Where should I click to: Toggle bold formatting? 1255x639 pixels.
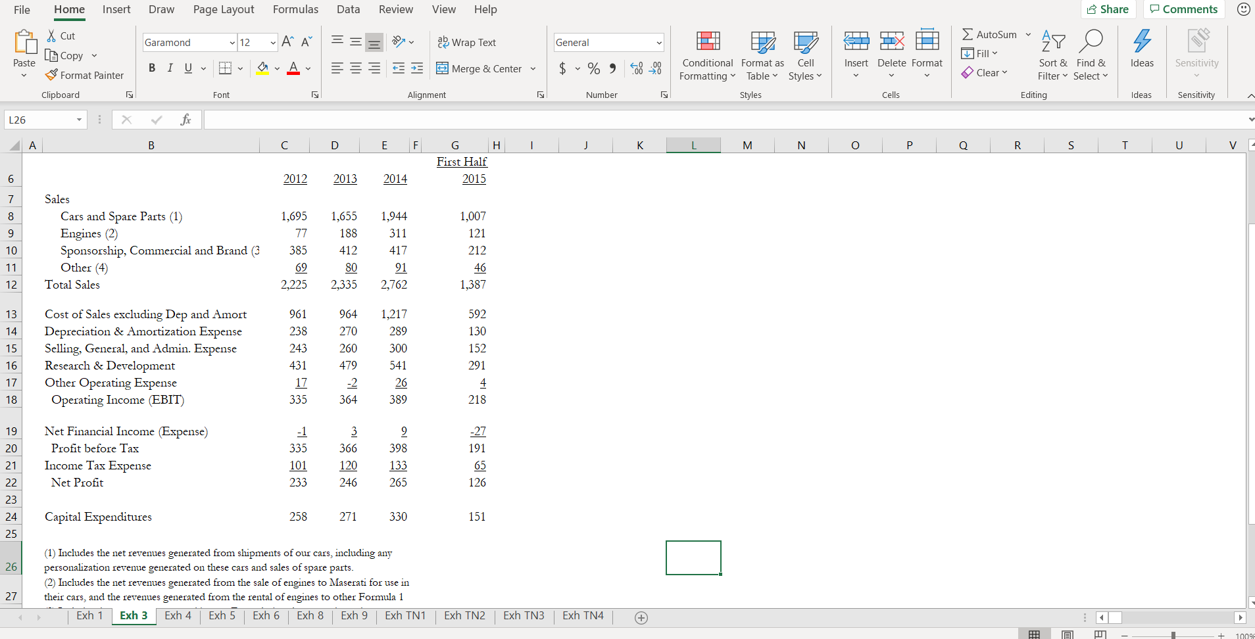(x=152, y=68)
